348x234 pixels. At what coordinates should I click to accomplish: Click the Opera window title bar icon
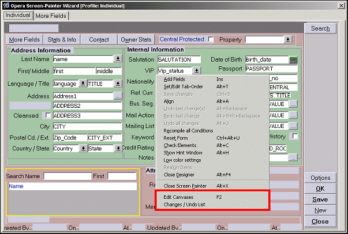tap(5, 5)
